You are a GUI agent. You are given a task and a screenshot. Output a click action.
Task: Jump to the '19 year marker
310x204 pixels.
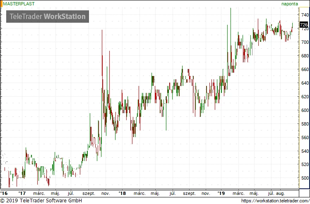pos(221,193)
